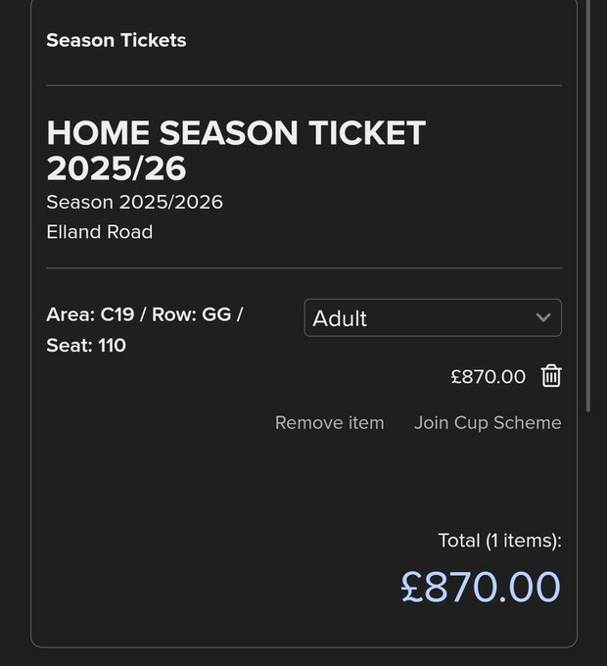
Task: Click the word Adult in the selector
Action: click(340, 318)
